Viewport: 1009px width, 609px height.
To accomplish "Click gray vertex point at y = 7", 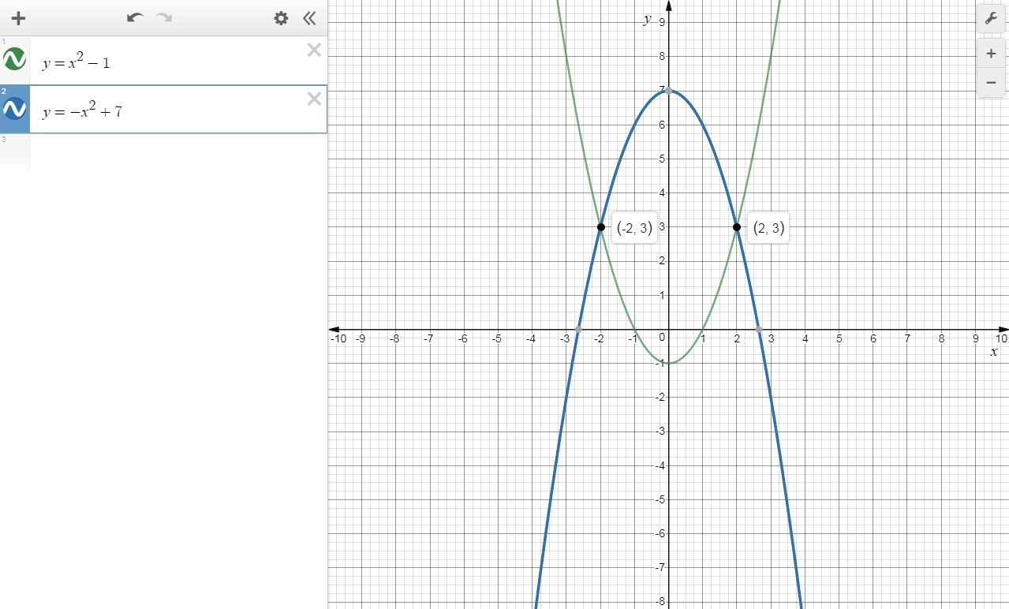I will tap(668, 91).
